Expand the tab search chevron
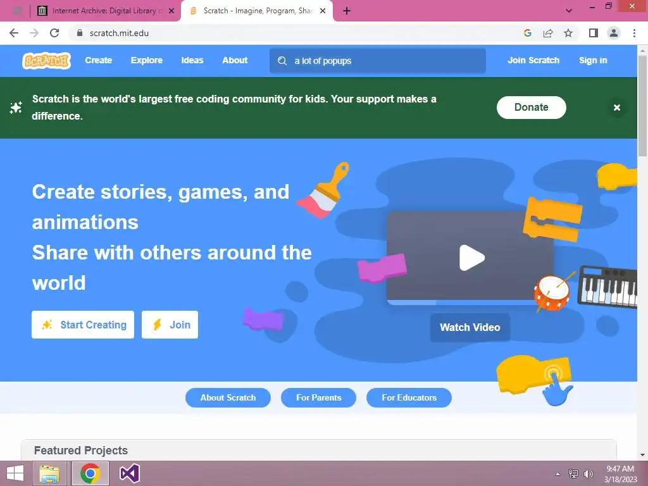 569,11
